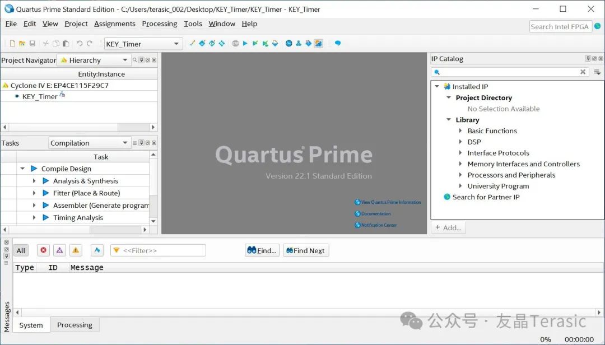Switch to the System messages tab
This screenshot has height=345, width=605.
point(31,325)
